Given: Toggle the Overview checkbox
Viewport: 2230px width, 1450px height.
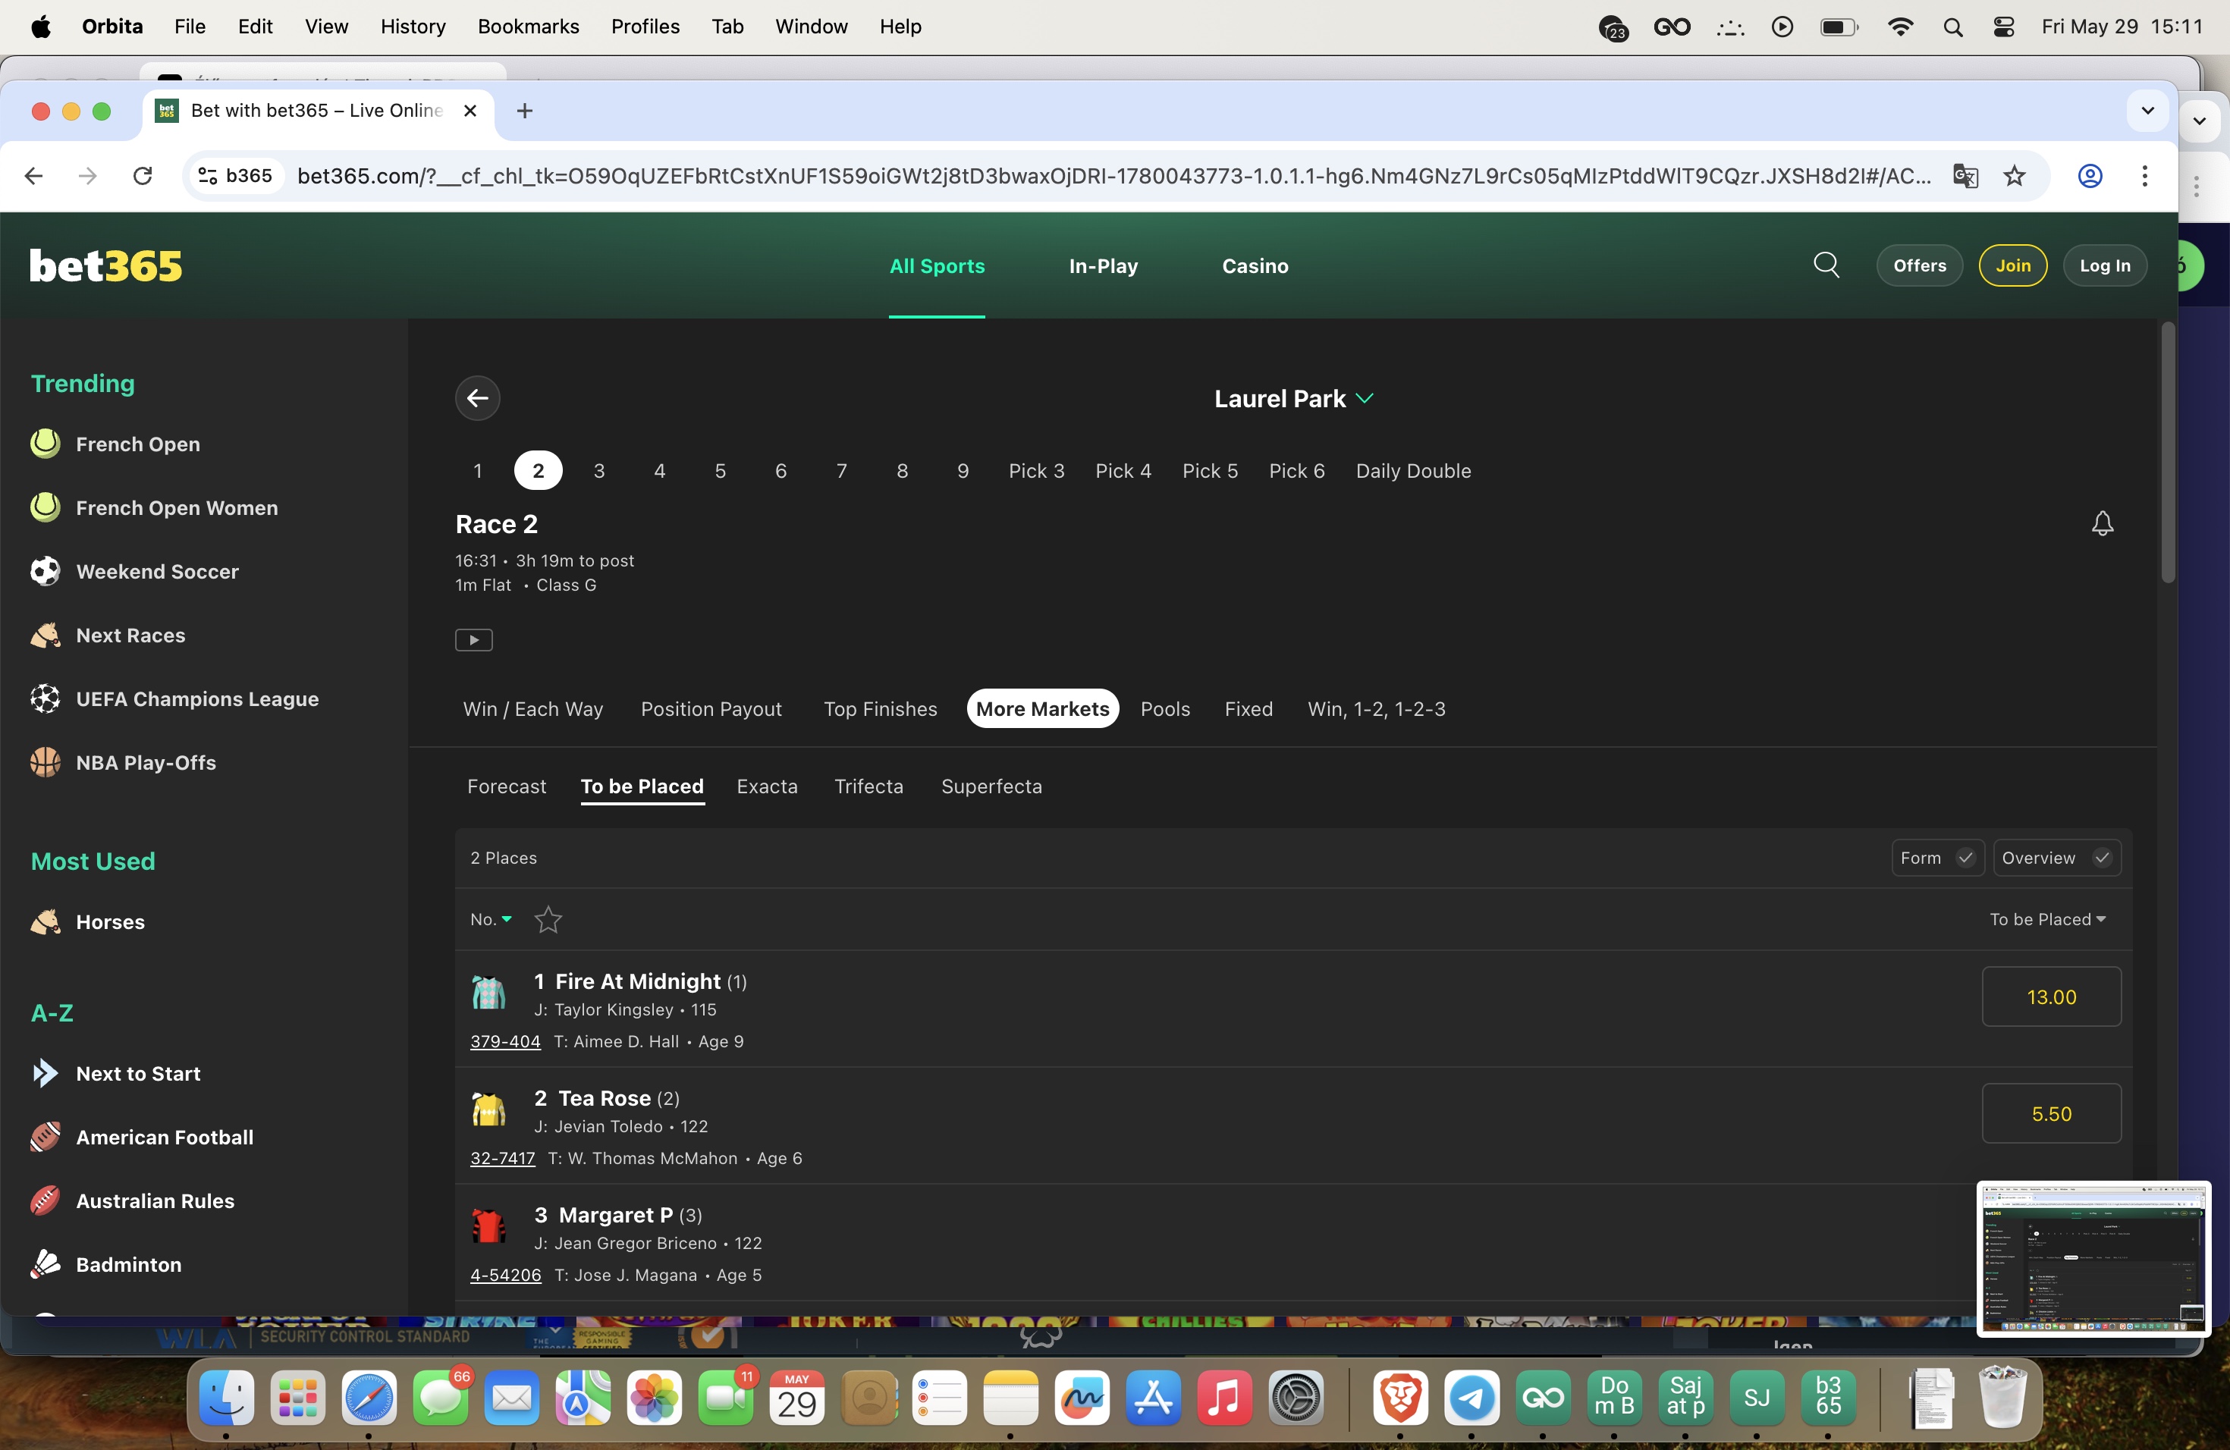Looking at the screenshot, I should coord(2056,858).
